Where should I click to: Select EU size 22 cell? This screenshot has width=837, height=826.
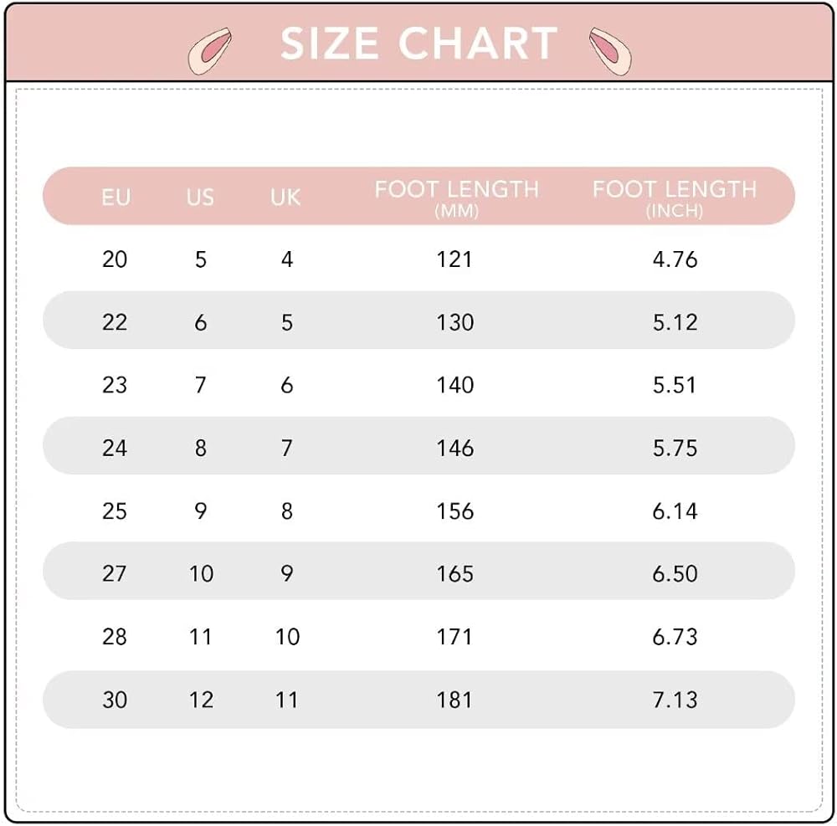115,322
